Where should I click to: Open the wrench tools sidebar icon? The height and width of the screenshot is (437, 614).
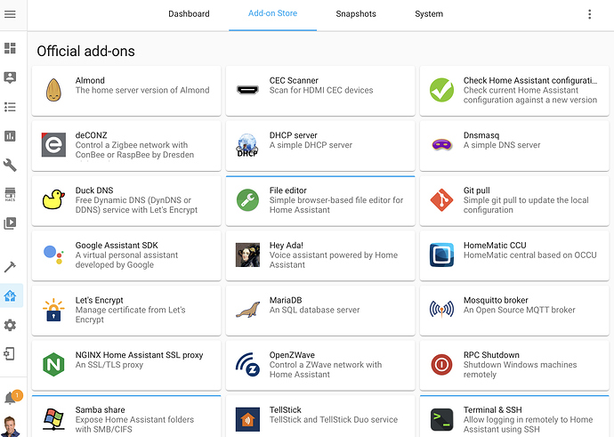(x=11, y=166)
